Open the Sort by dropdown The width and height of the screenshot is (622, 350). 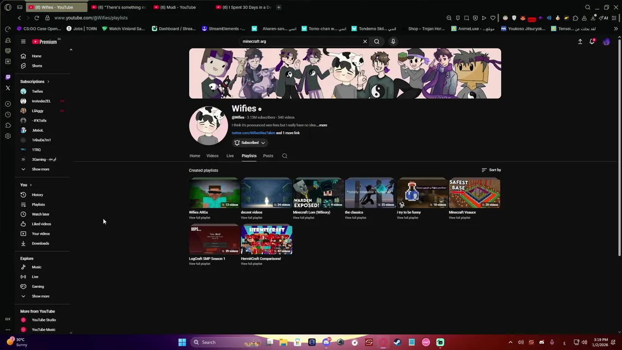pos(491,170)
